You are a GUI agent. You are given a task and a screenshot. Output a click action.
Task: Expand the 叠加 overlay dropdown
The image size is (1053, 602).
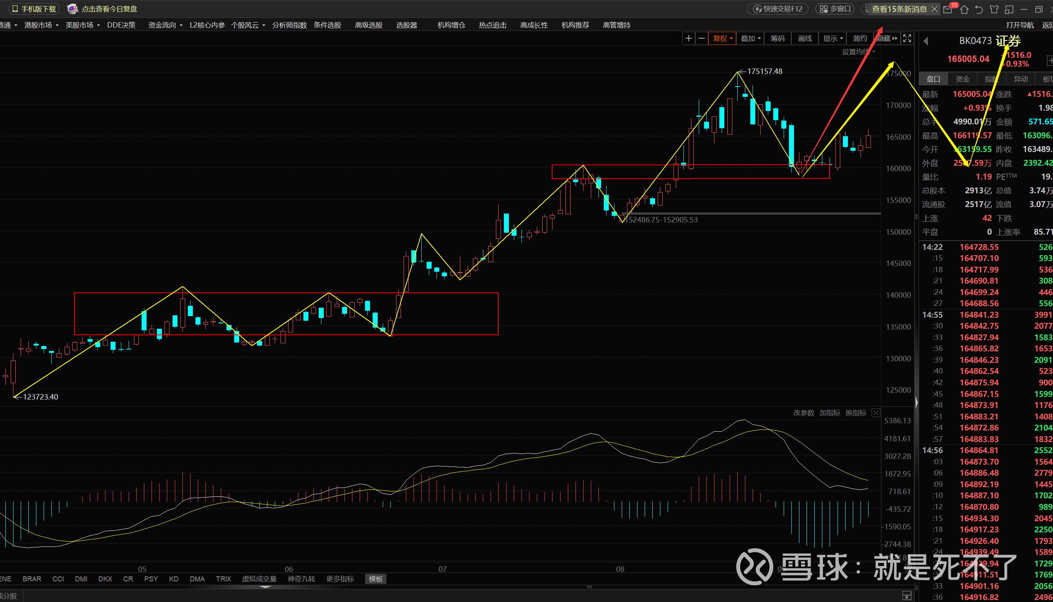(750, 38)
